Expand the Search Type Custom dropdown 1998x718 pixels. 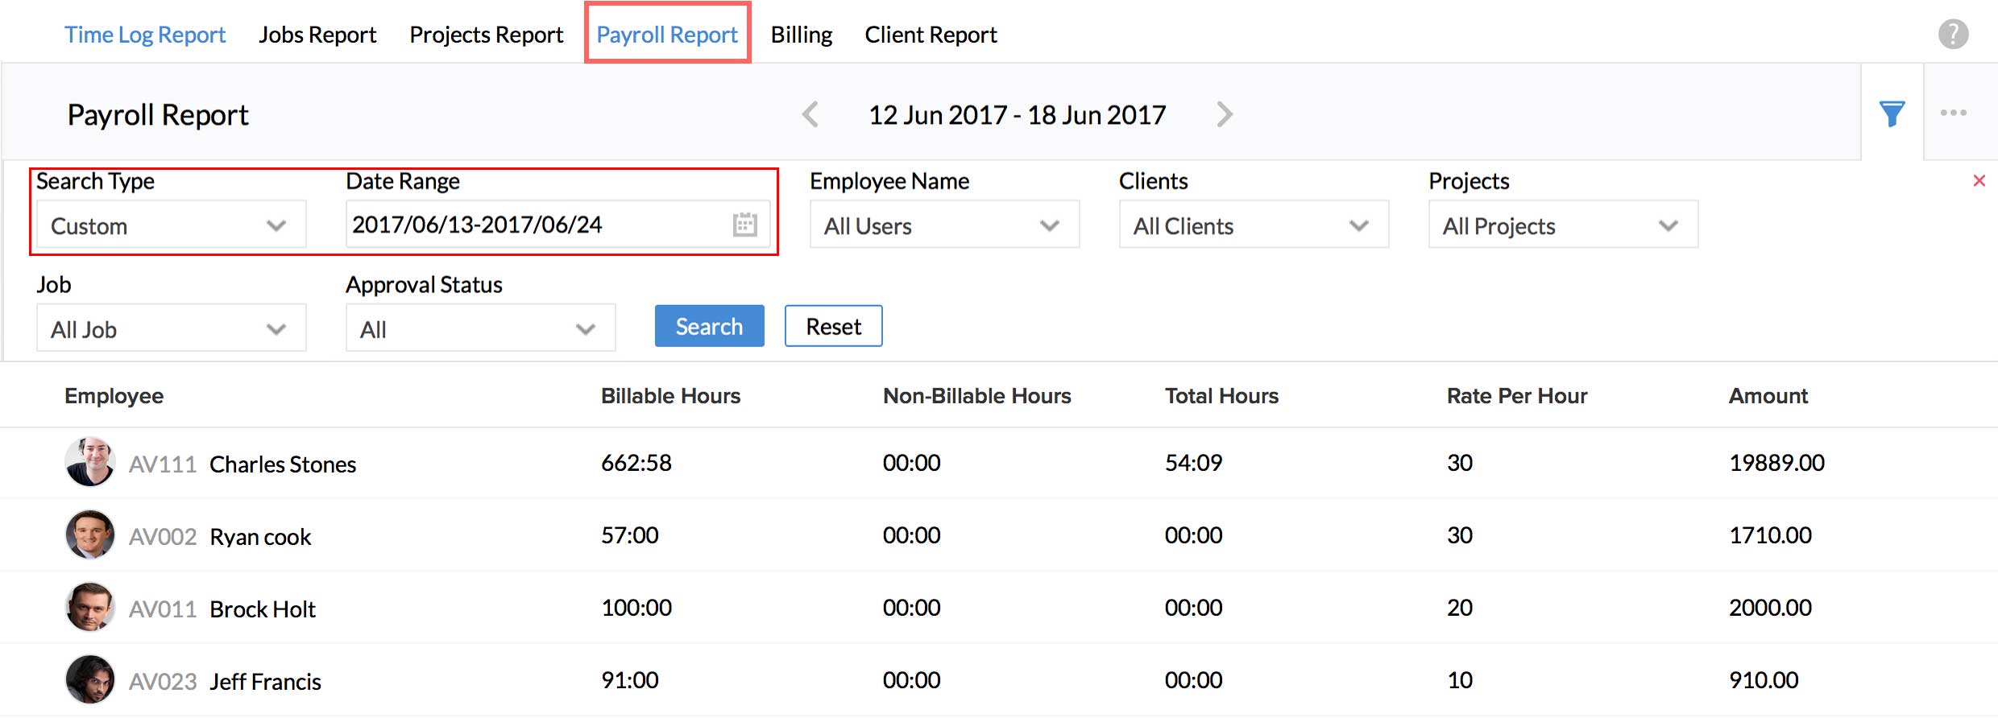171,225
